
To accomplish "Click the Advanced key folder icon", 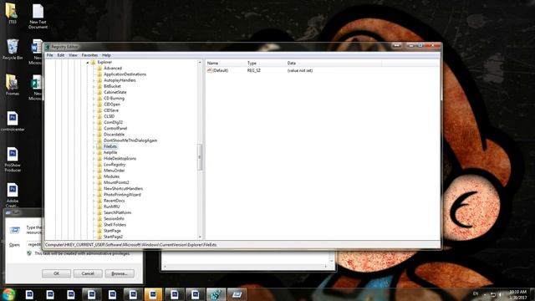I will pos(99,69).
